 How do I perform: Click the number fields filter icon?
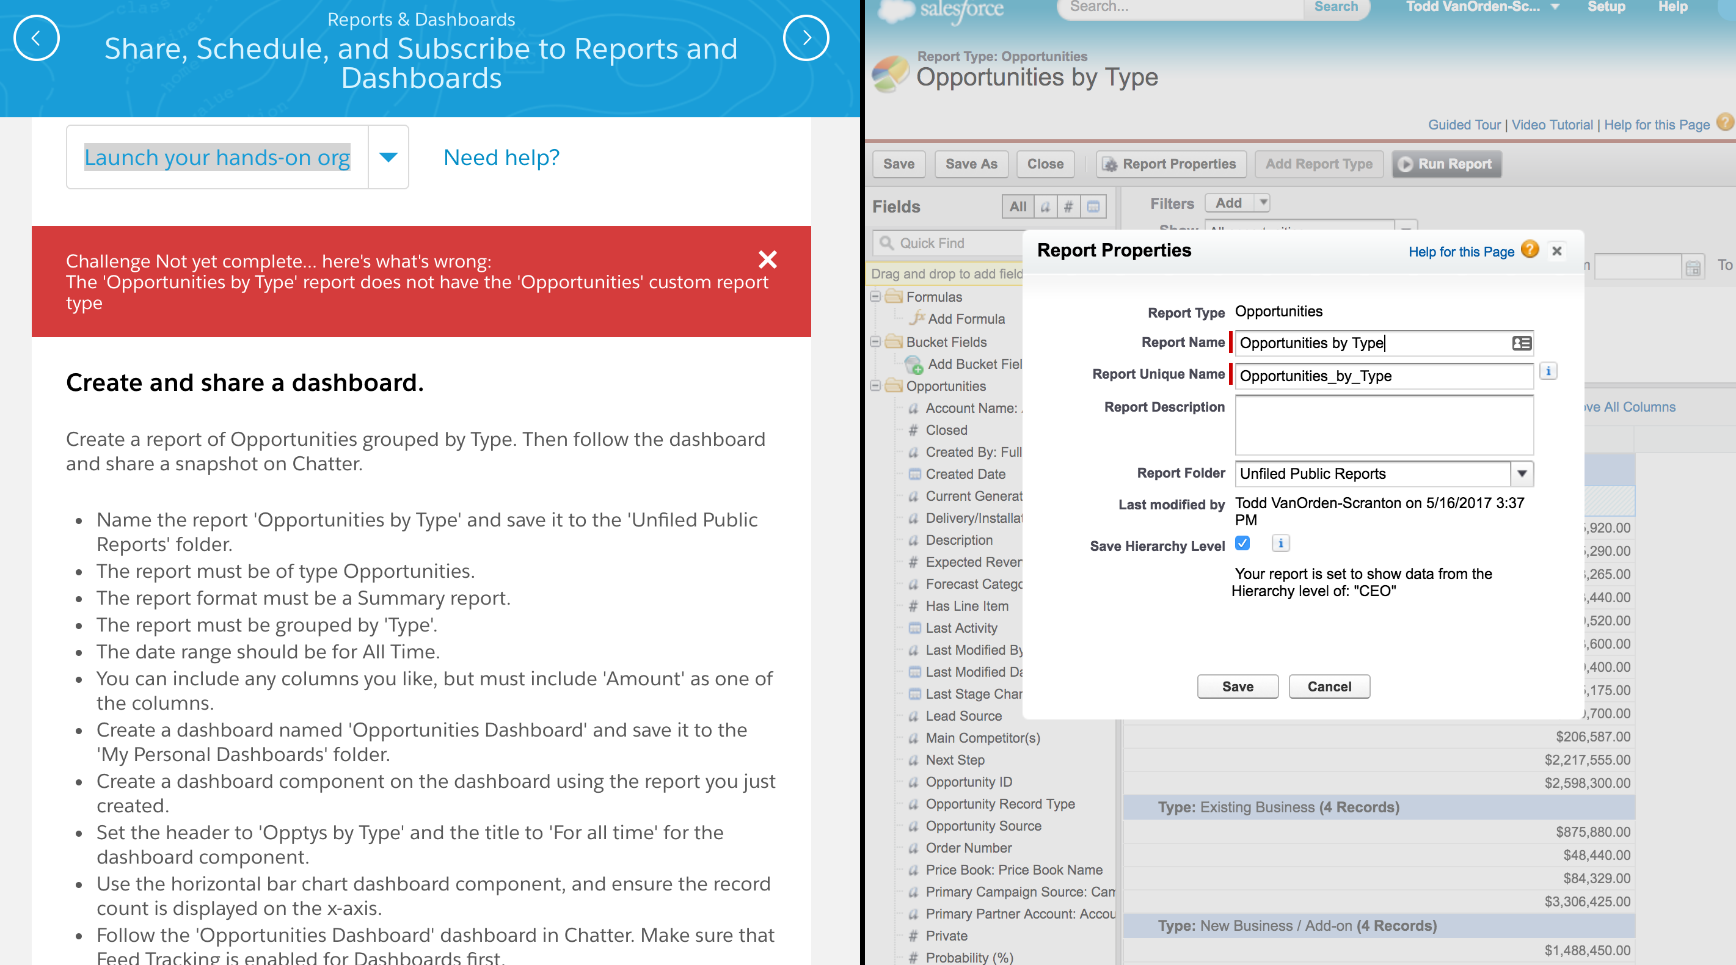pyautogui.click(x=1069, y=207)
